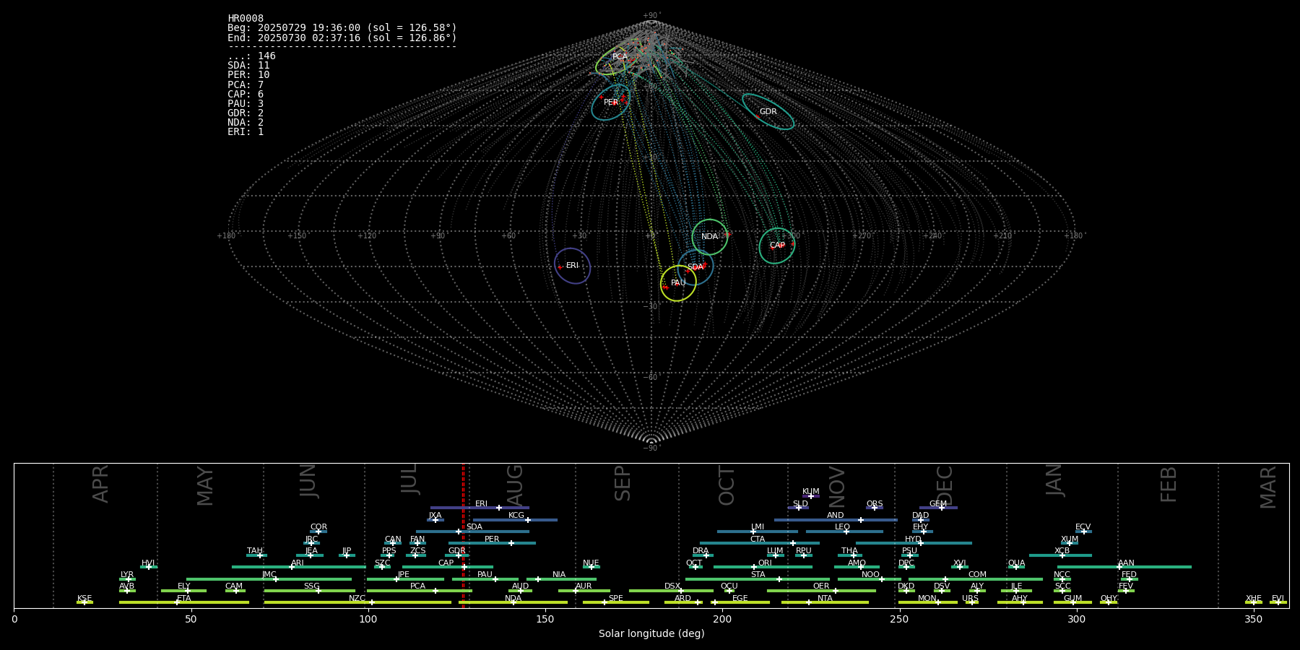
Task: Select the NDA radiant circle on sky map
Action: [710, 237]
